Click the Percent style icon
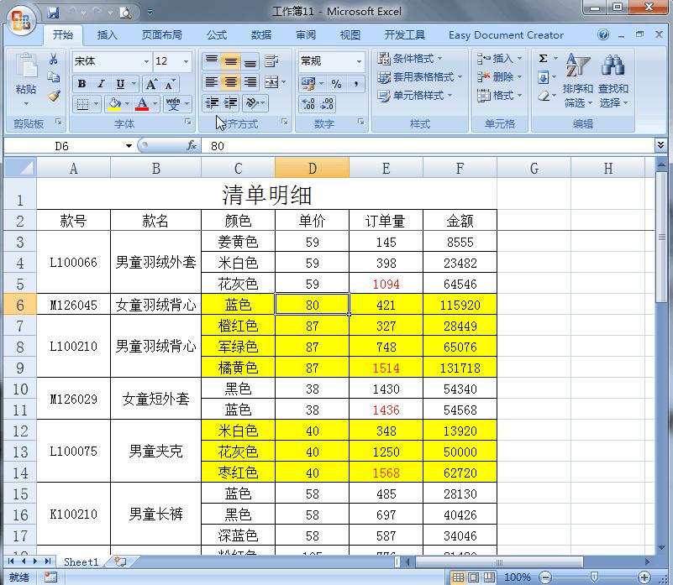 337,83
